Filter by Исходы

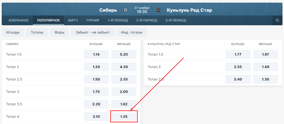[13, 32]
